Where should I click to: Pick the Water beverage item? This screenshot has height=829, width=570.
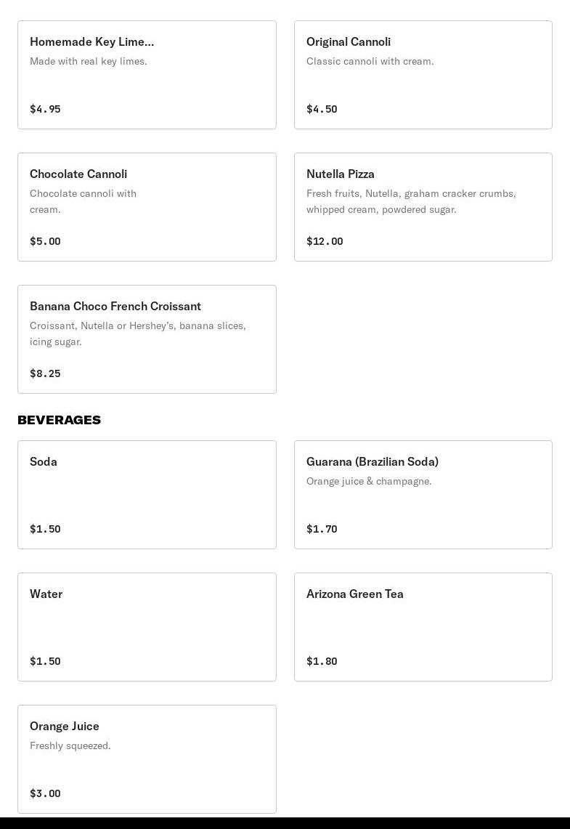tap(147, 627)
